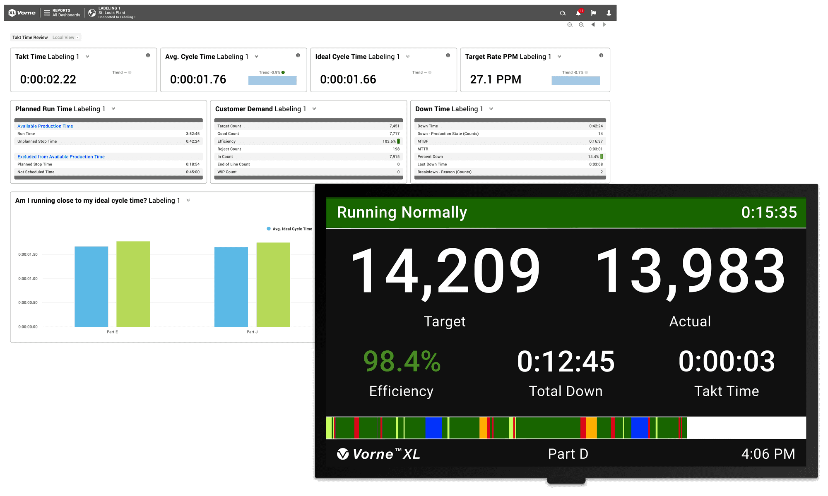Viewport: 828px width, 496px height.
Task: Show info for Takt Time Labeling 1 card
Action: click(x=148, y=55)
